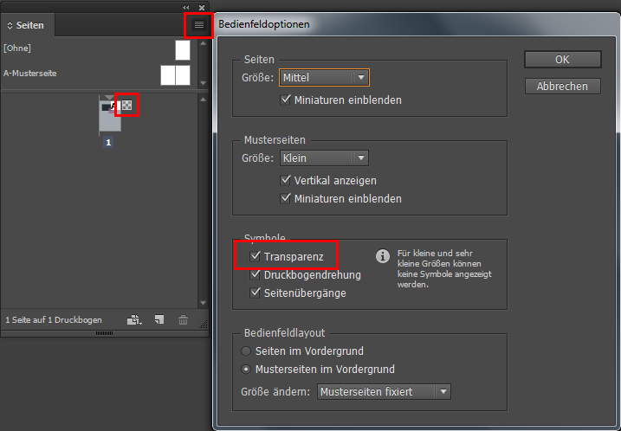Toggle the Druckbogendrehung checkbox
Image resolution: width=621 pixels, height=431 pixels.
[256, 275]
